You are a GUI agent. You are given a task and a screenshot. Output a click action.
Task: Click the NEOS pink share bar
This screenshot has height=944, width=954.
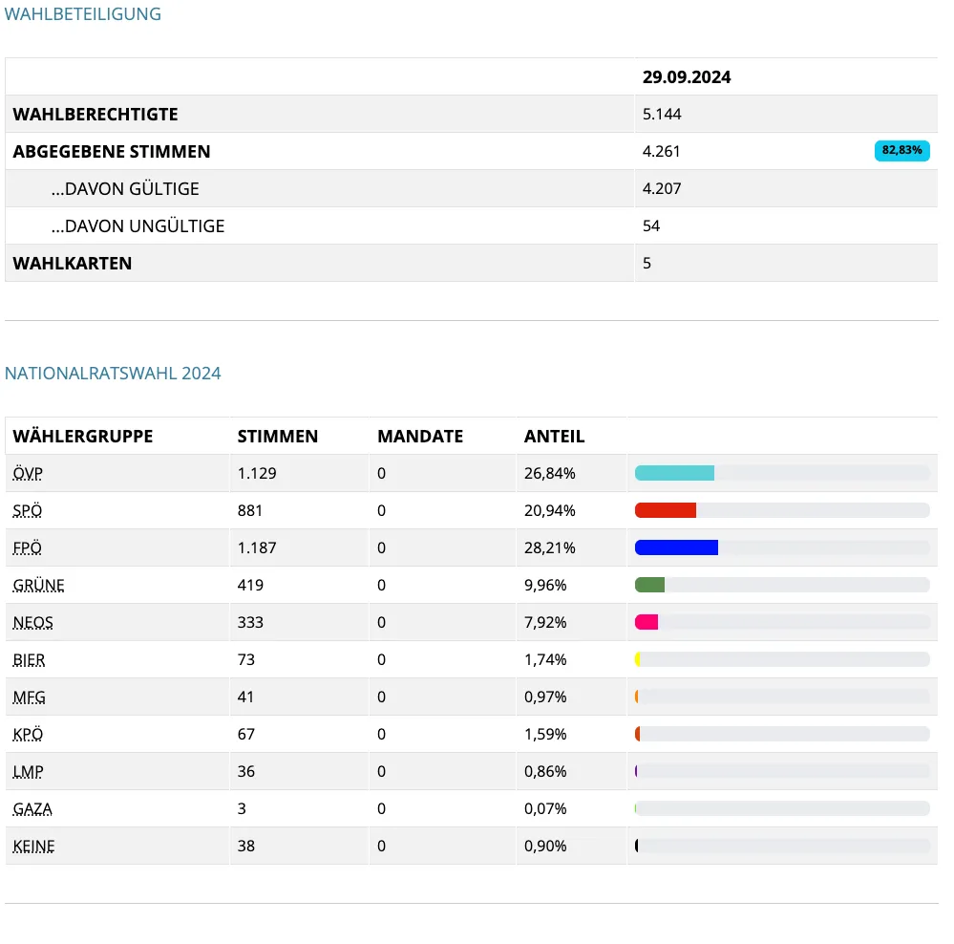pyautogui.click(x=647, y=622)
